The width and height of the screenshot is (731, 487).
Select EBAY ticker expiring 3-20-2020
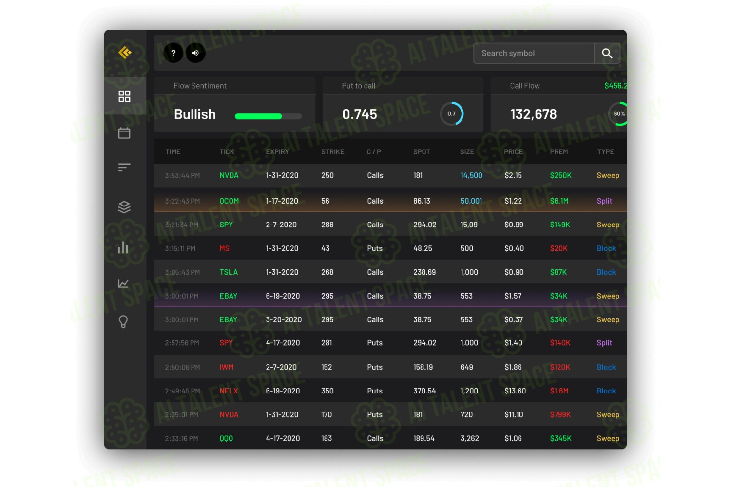click(x=229, y=320)
